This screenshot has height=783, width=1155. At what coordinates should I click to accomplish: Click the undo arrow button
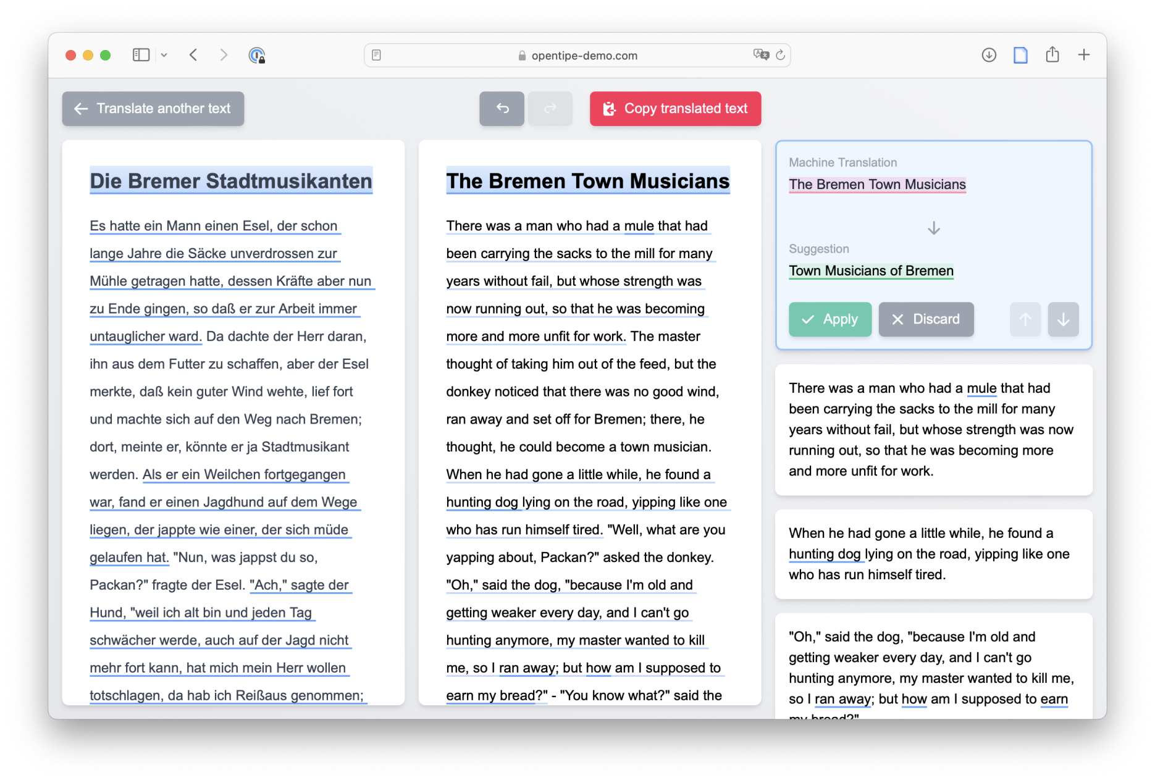(x=502, y=109)
